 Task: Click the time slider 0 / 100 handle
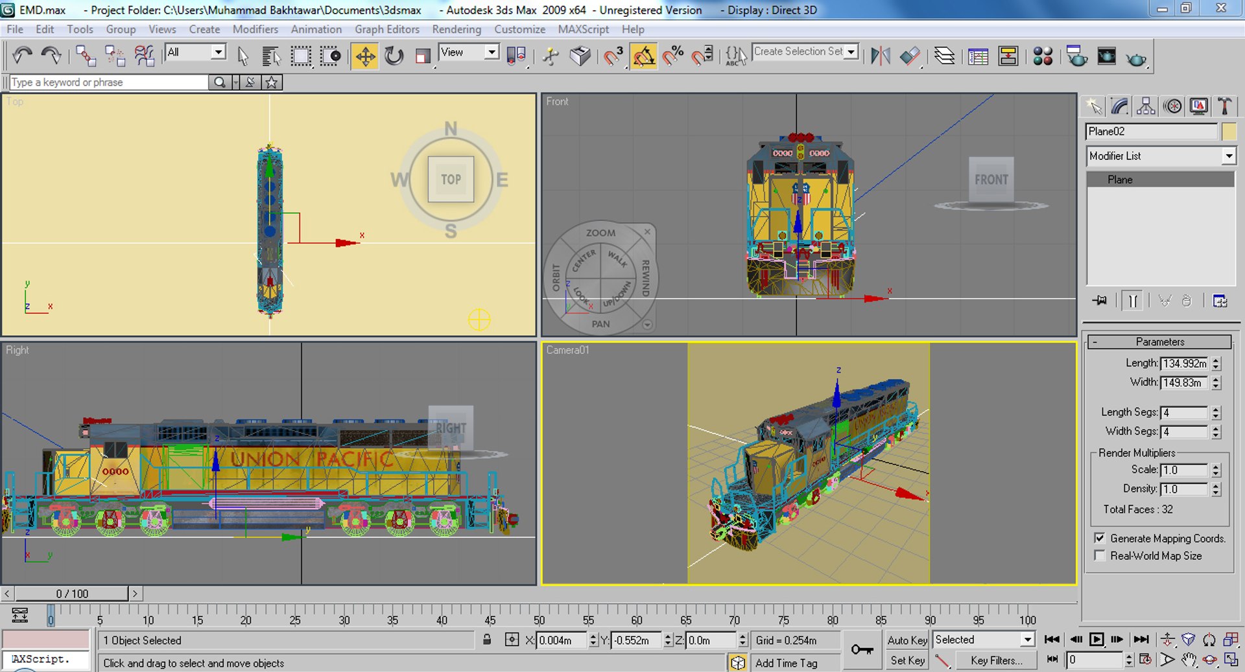(x=72, y=594)
